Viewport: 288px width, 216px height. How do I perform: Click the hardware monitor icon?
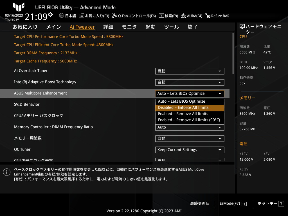(242, 27)
